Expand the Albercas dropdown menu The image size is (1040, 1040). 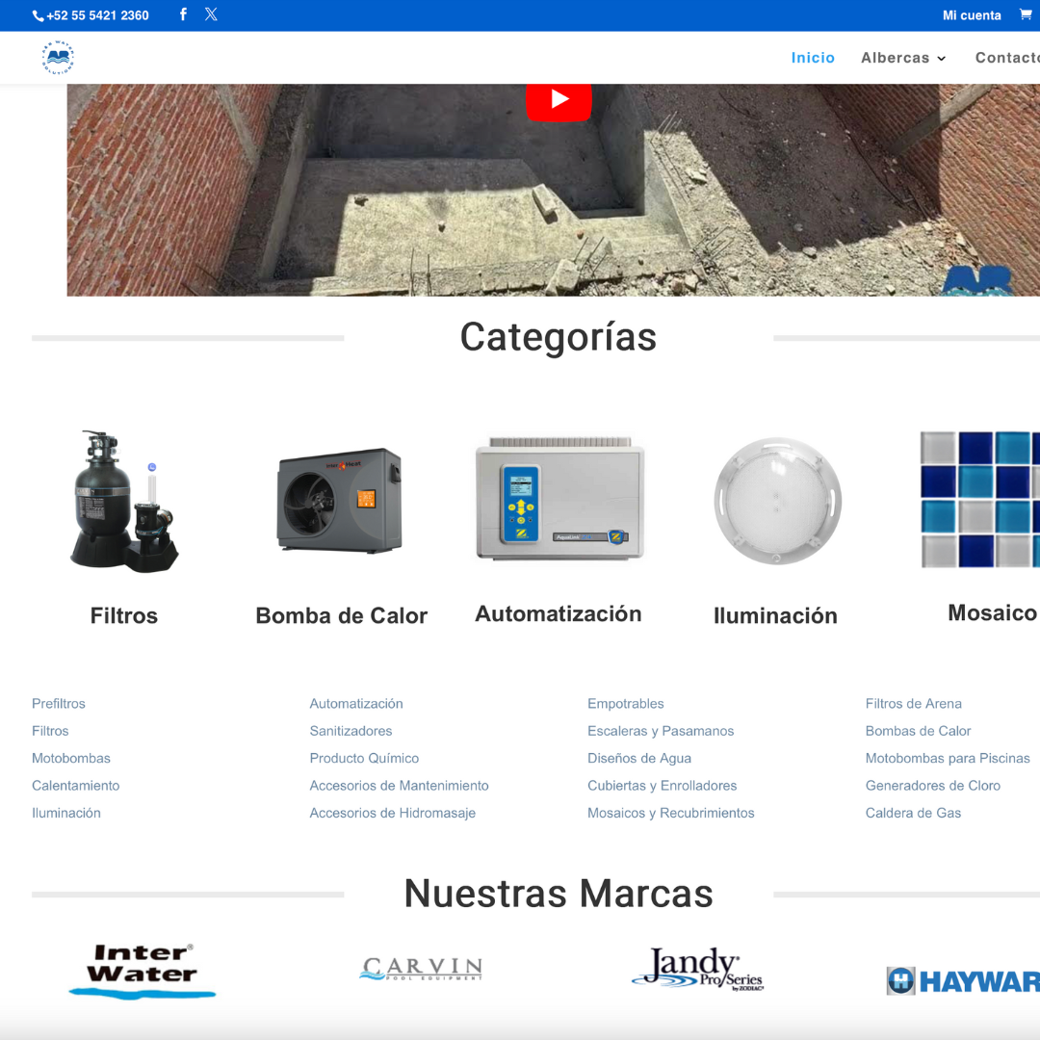(x=903, y=58)
